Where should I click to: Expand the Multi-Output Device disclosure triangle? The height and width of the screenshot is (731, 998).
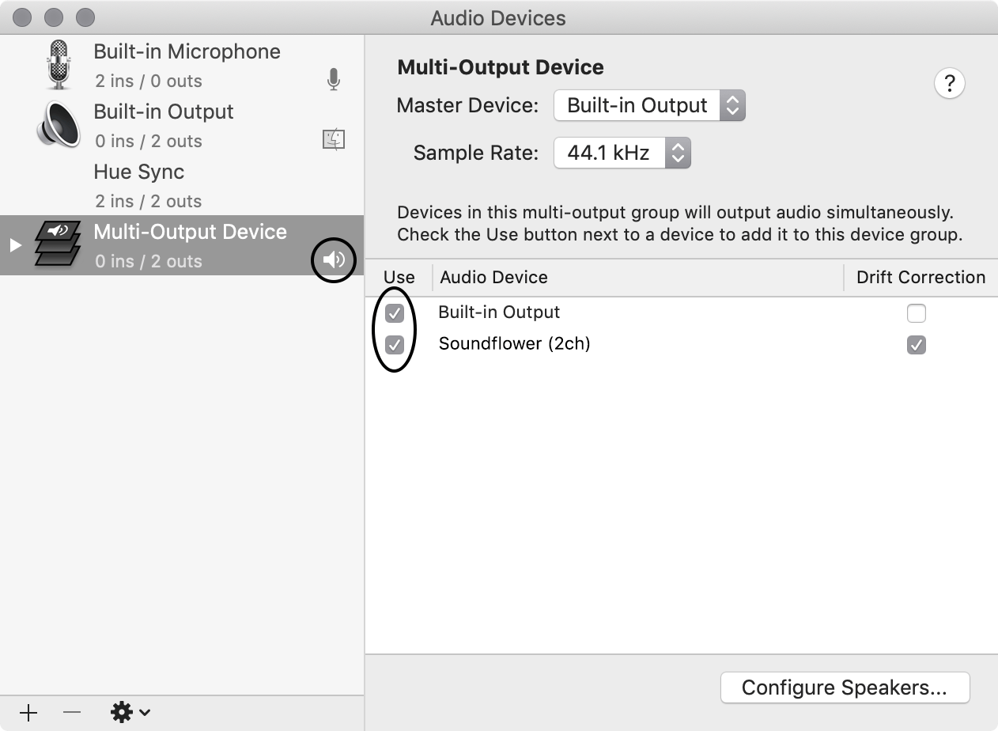(x=13, y=245)
